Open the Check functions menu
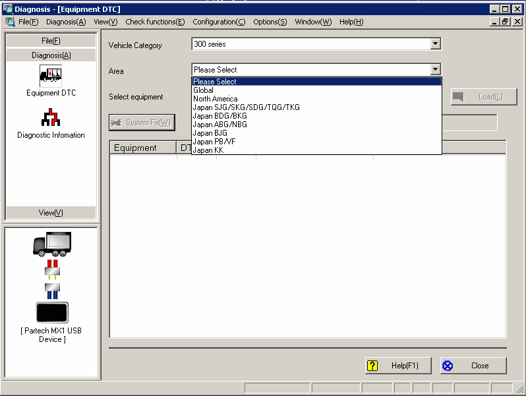The image size is (526, 396). (155, 22)
